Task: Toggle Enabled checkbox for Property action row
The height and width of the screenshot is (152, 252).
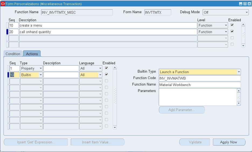Action: [106, 68]
